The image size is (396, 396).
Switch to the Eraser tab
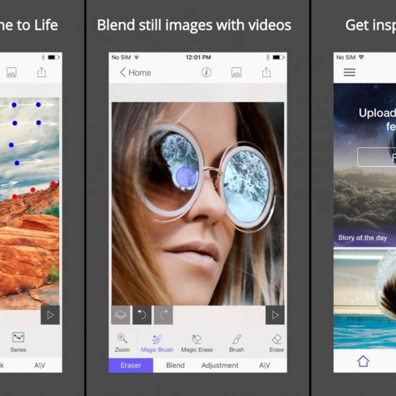[x=131, y=365]
